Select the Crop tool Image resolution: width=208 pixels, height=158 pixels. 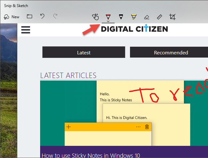(x=172, y=17)
